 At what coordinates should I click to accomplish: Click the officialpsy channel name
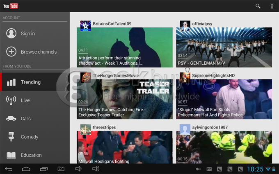[202, 24]
